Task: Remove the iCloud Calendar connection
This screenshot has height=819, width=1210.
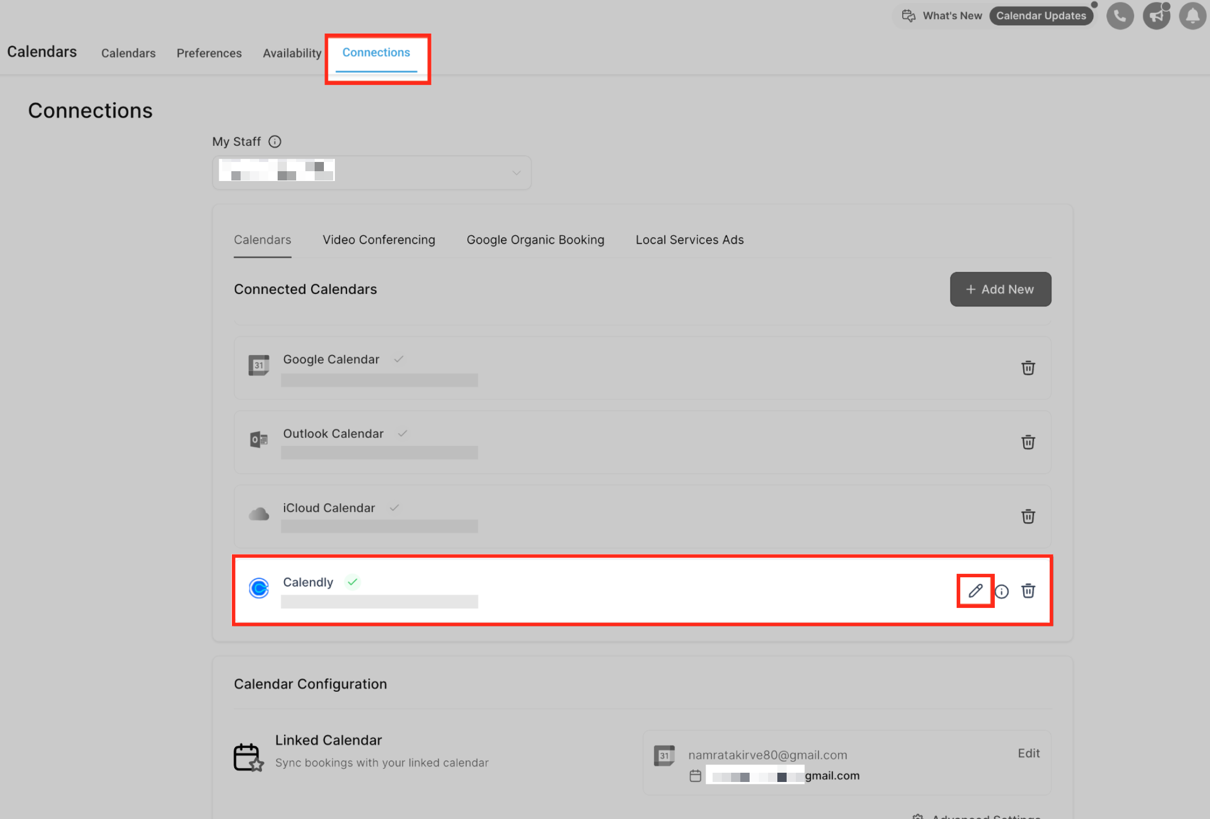Action: (x=1028, y=517)
